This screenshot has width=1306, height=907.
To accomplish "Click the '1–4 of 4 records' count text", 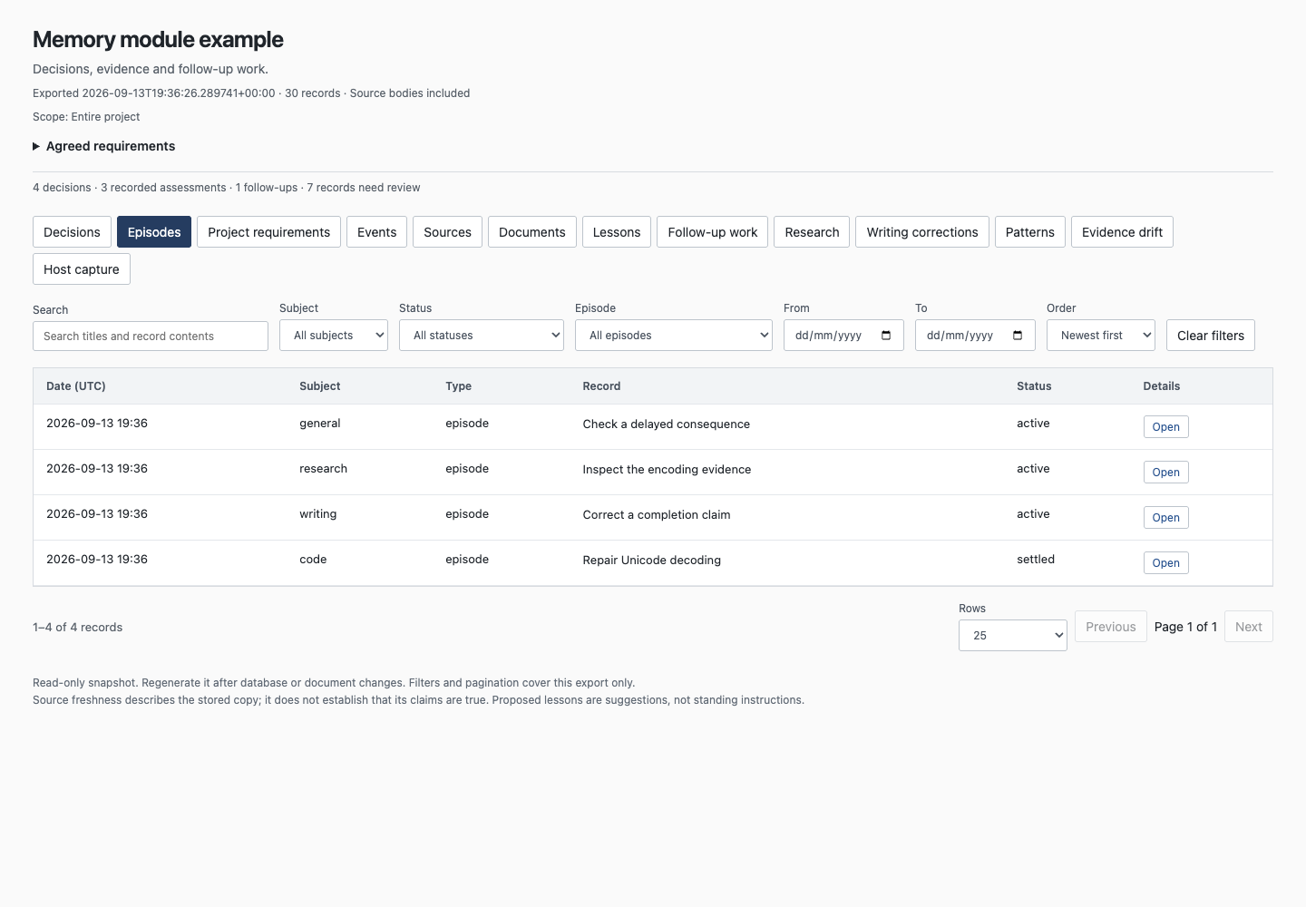I will [78, 628].
